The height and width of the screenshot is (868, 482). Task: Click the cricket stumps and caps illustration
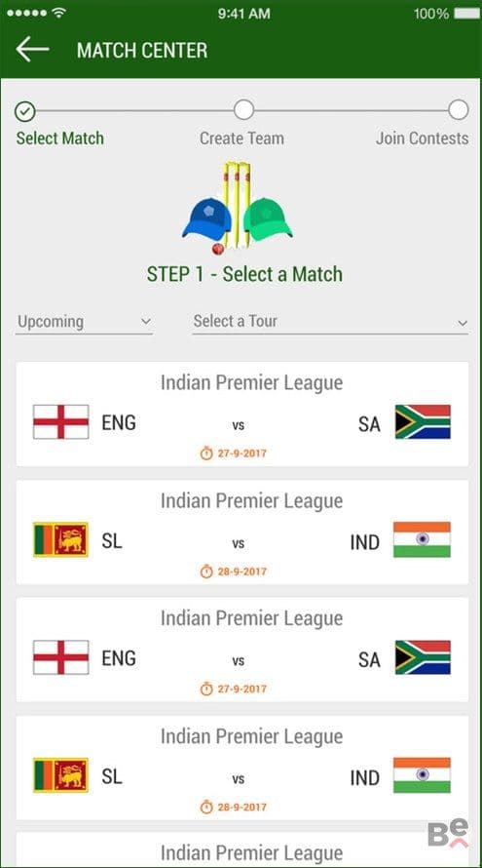[x=238, y=209]
